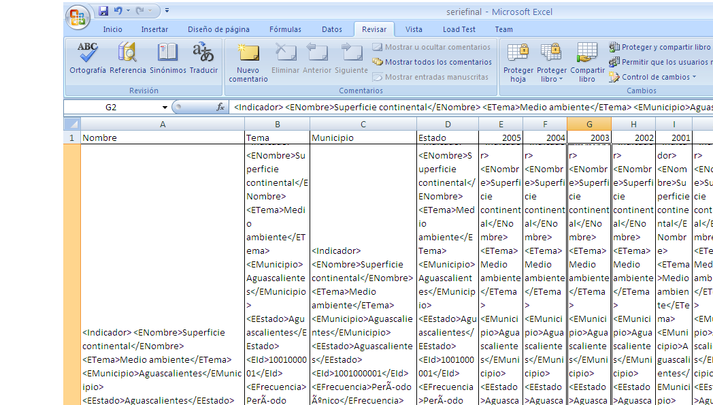Switch to the Fórmulas tab

285,29
